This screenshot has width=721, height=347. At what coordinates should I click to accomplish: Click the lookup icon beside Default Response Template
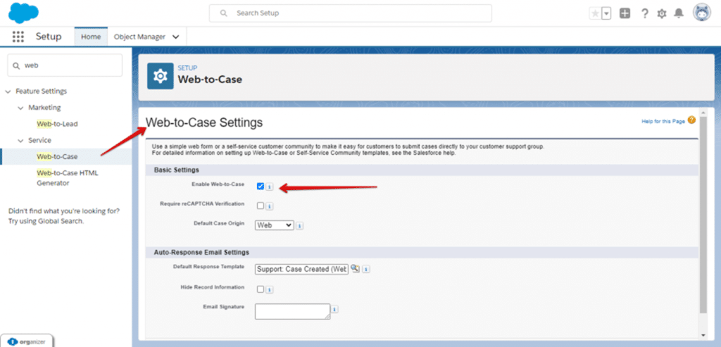click(355, 269)
